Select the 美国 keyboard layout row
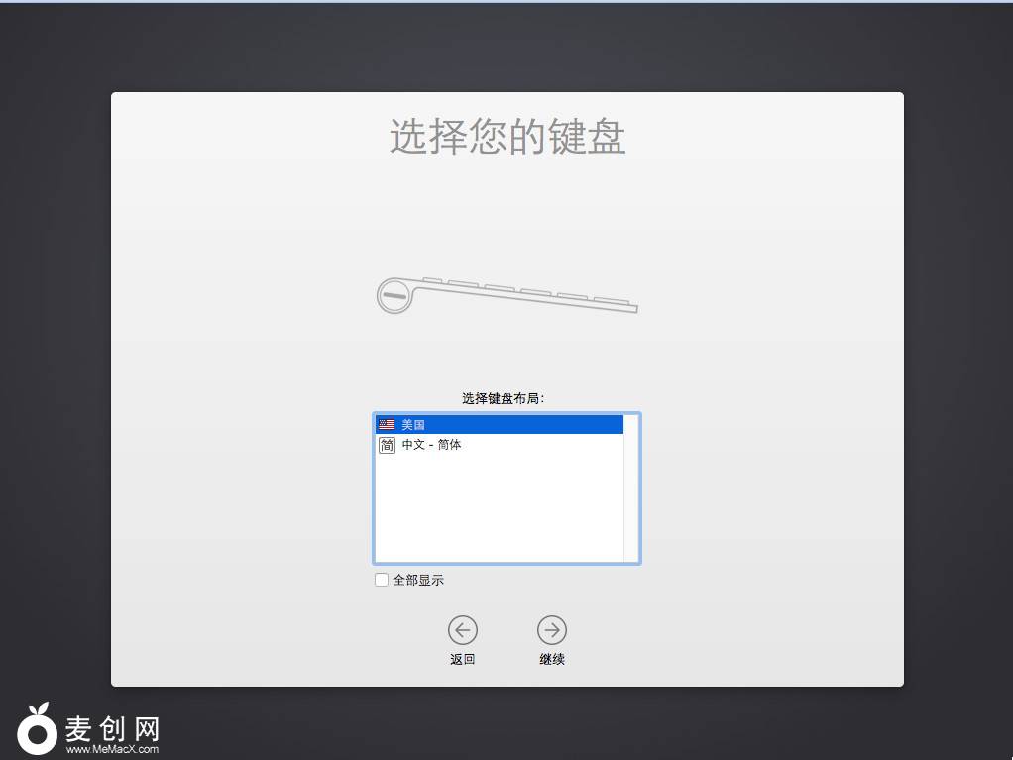This screenshot has width=1013, height=760. click(x=496, y=424)
